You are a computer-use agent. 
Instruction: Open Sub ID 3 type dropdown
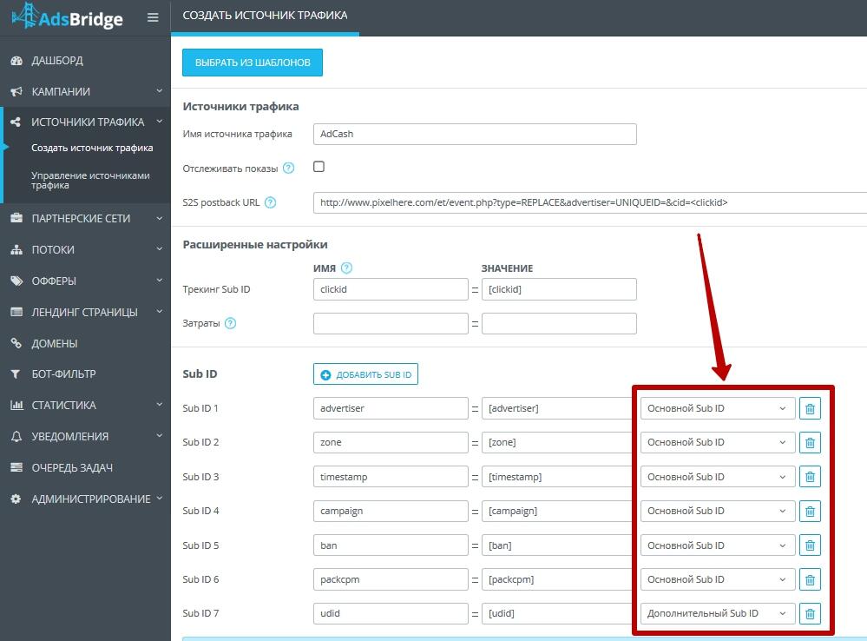718,477
